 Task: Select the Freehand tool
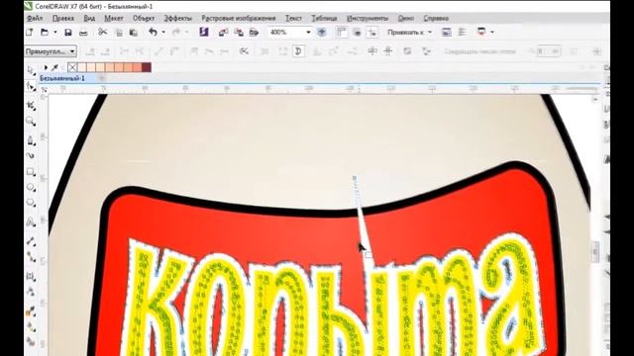(31, 140)
